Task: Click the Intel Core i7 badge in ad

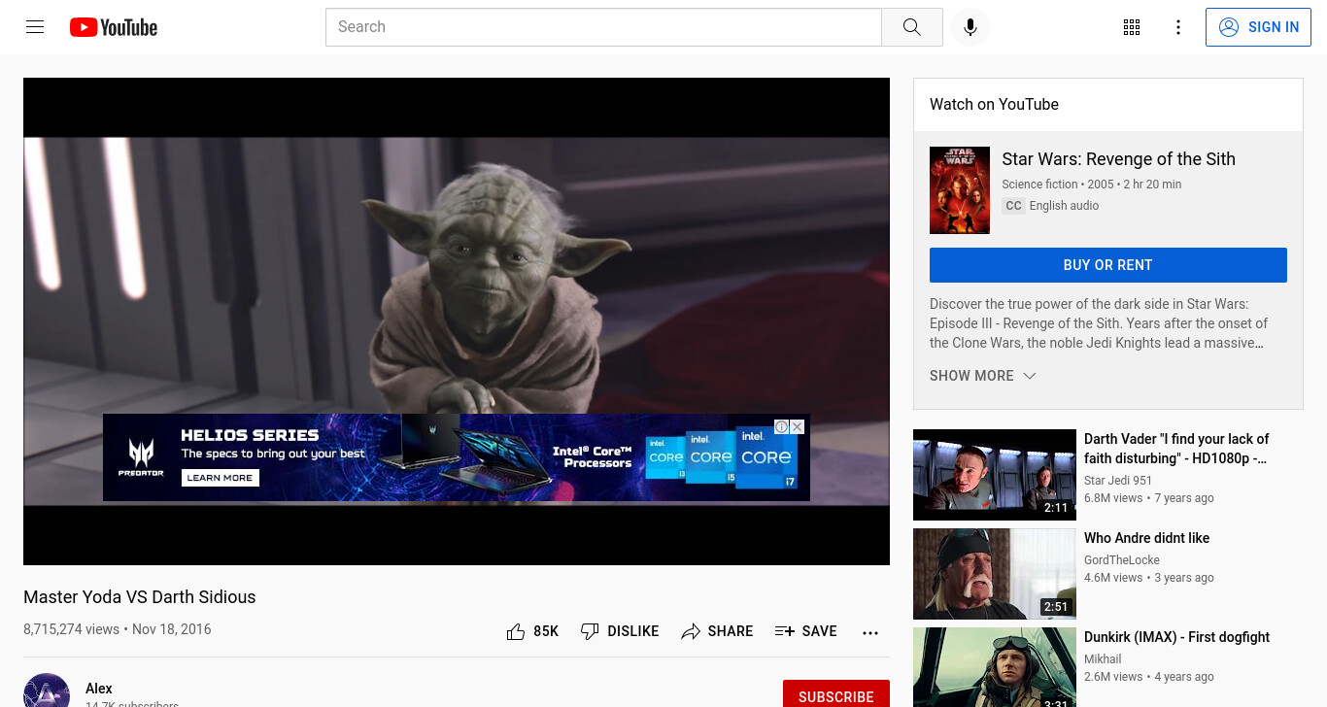Action: pyautogui.click(x=766, y=457)
